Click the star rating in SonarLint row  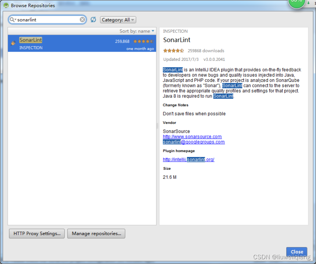tap(144, 41)
